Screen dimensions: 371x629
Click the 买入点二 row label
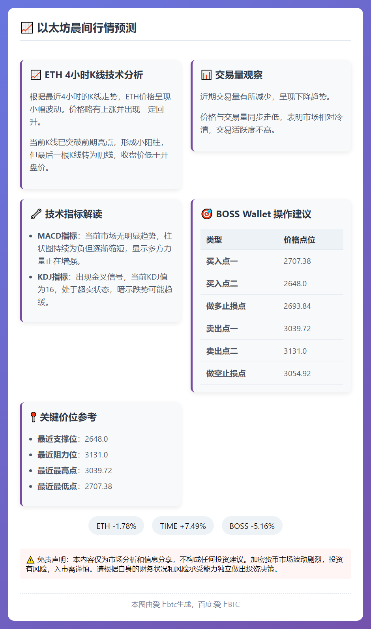click(222, 284)
